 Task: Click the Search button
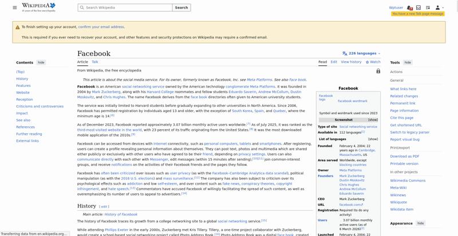pos(181,7)
